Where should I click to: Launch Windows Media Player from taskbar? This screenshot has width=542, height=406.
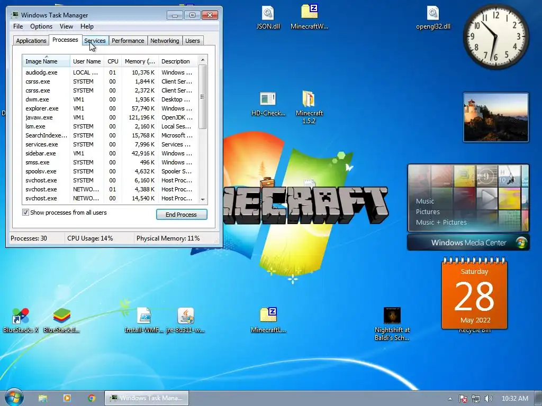(67, 398)
